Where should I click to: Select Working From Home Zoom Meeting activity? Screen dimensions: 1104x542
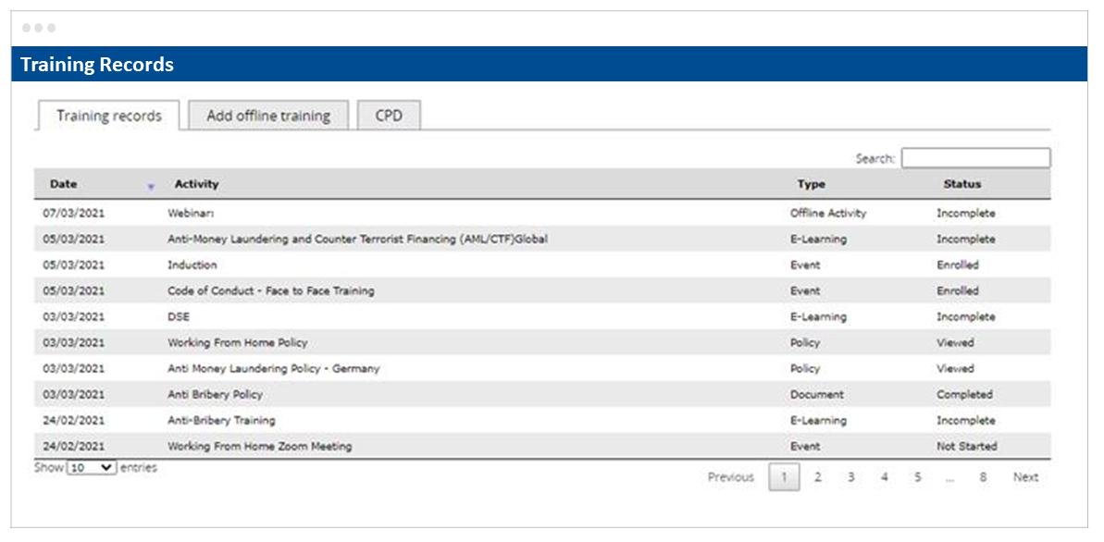260,446
